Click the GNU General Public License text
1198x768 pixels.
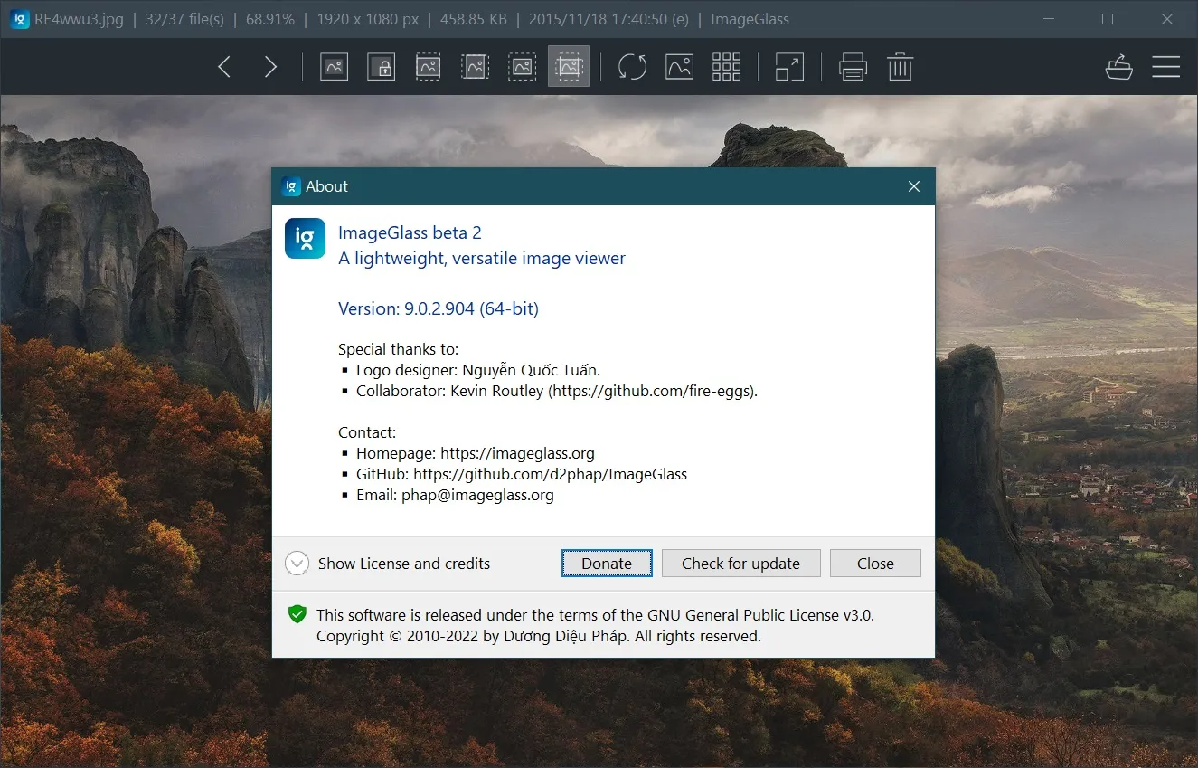pyautogui.click(x=595, y=615)
